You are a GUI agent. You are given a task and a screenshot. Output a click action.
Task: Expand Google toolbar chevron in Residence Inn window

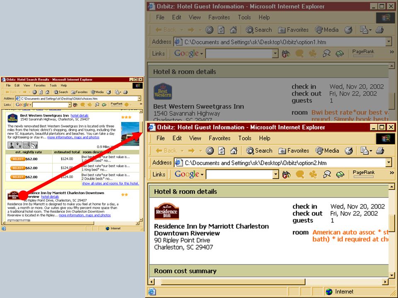click(x=392, y=173)
